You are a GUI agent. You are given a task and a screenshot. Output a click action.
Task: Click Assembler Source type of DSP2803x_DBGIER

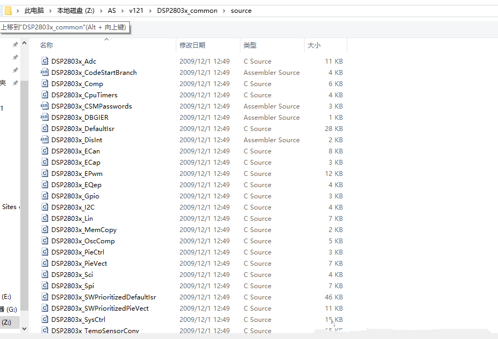[x=271, y=117]
